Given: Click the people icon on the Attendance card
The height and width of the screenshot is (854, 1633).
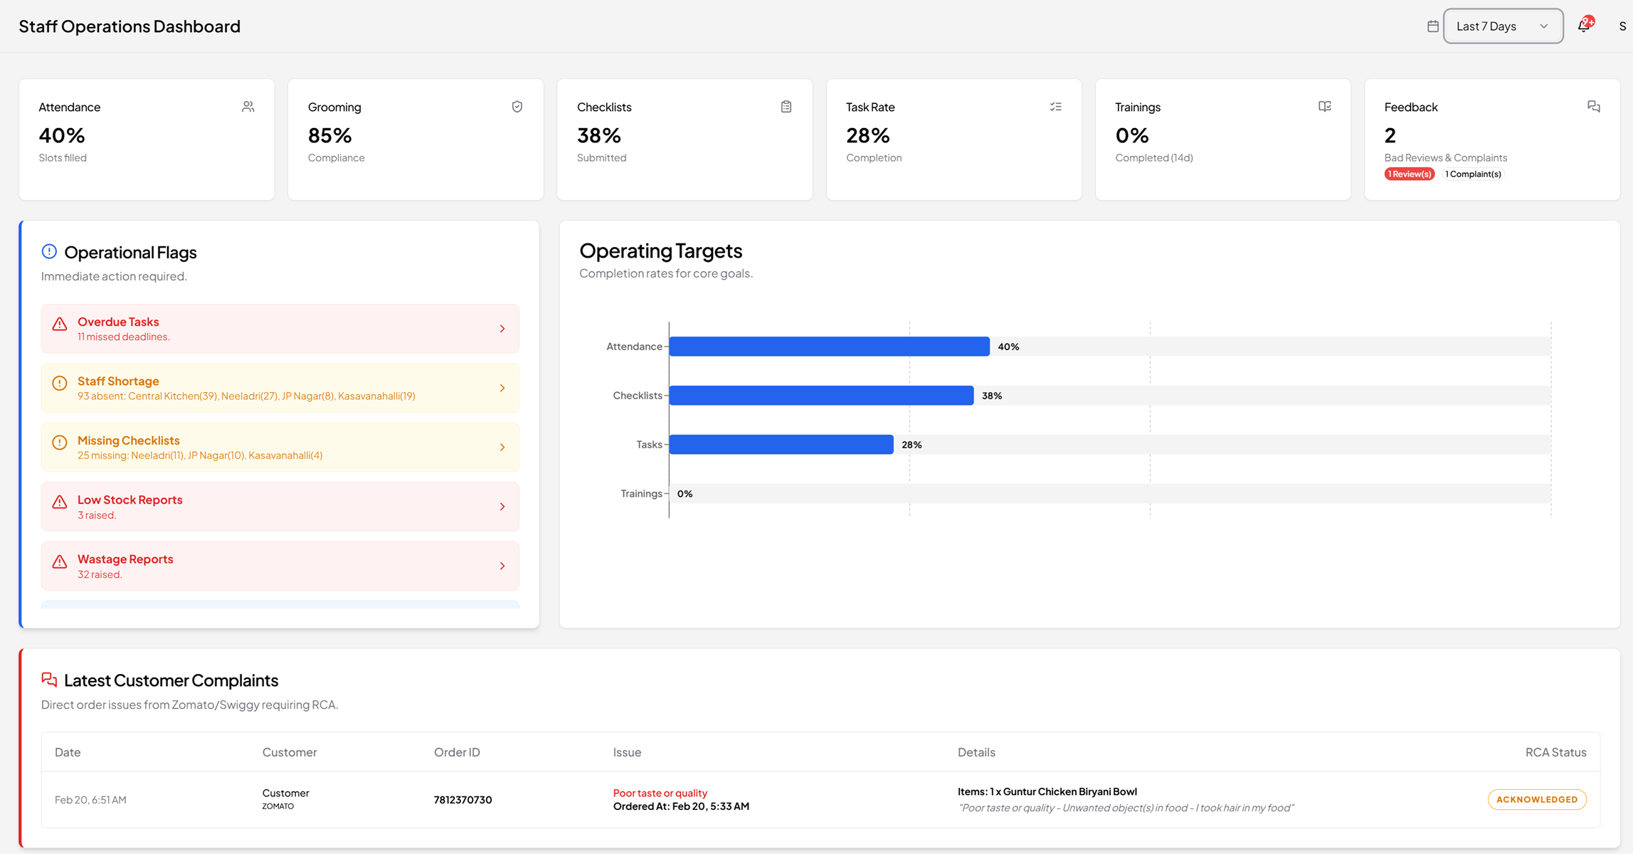Looking at the screenshot, I should click(248, 106).
